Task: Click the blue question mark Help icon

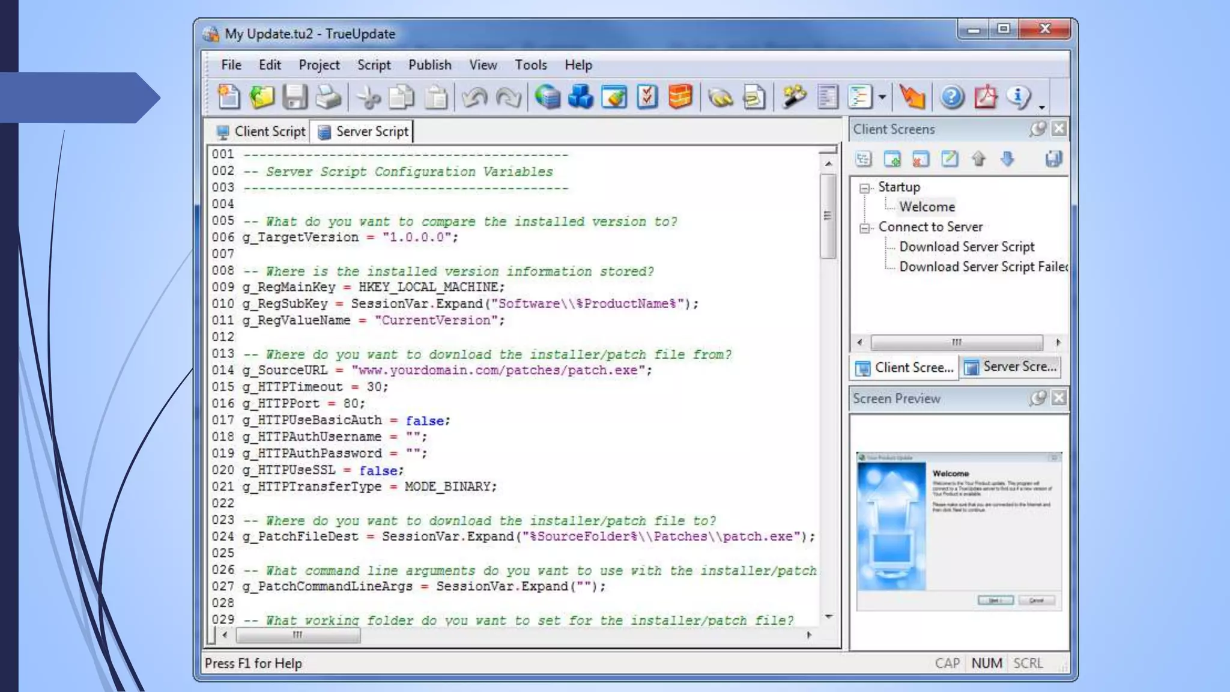Action: click(x=952, y=97)
